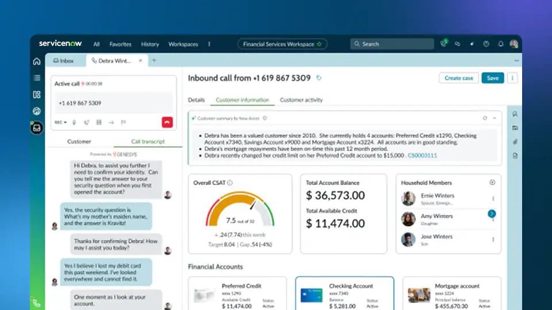The height and width of the screenshot is (310, 552).
Task: Click the Create case button
Action: (459, 78)
